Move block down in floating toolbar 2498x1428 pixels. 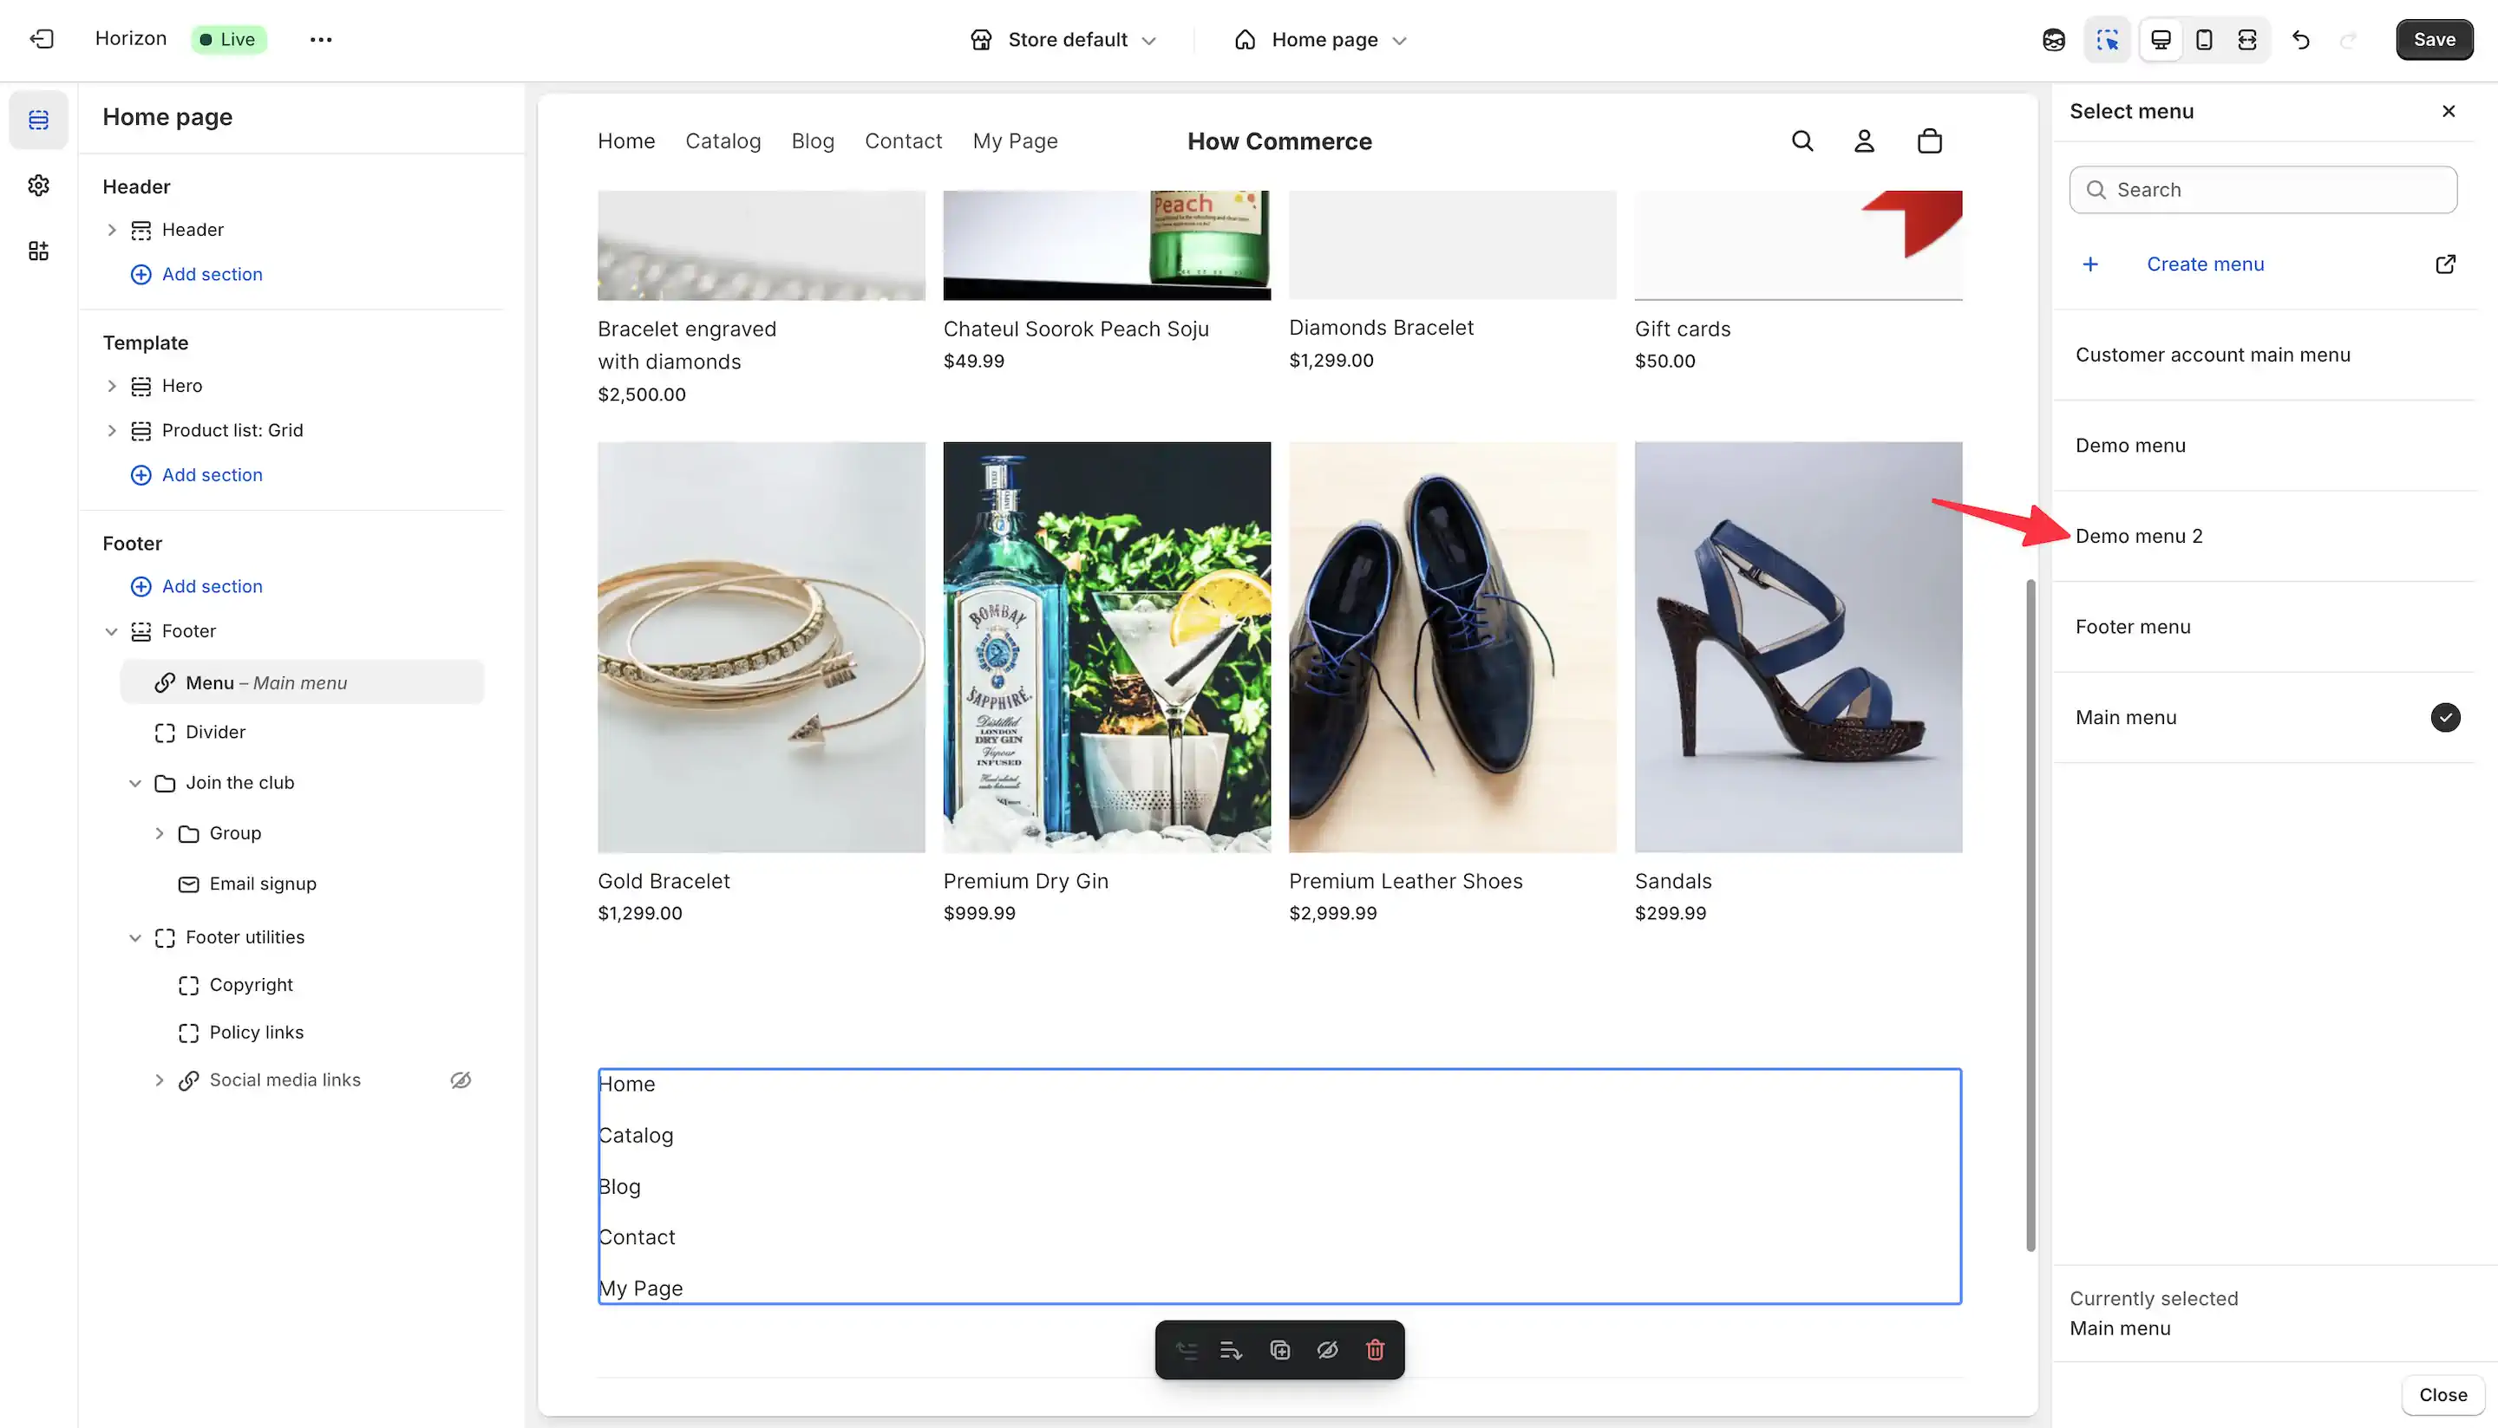coord(1232,1351)
